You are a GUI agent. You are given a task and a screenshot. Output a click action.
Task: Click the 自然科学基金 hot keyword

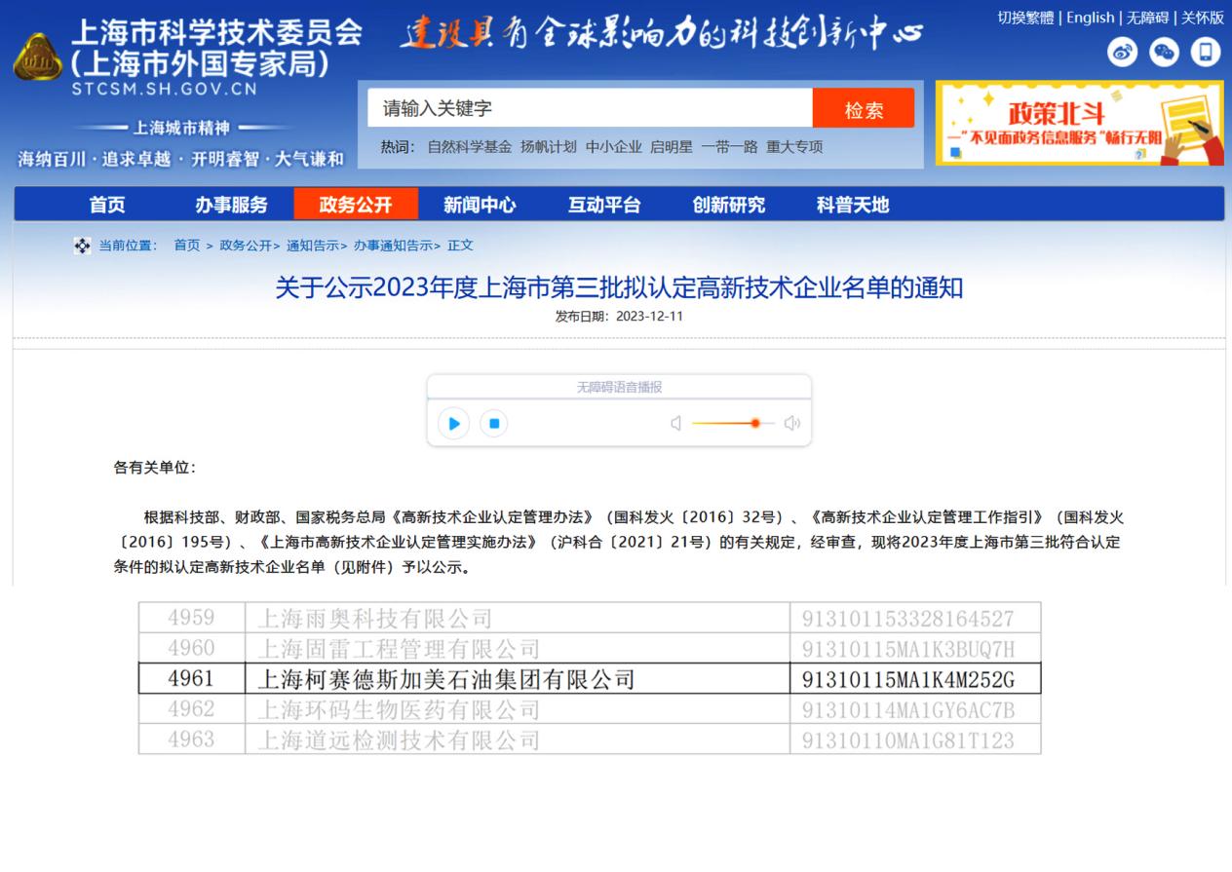(469, 147)
